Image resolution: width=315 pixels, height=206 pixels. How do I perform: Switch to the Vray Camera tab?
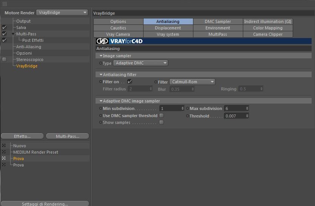pyautogui.click(x=118, y=34)
